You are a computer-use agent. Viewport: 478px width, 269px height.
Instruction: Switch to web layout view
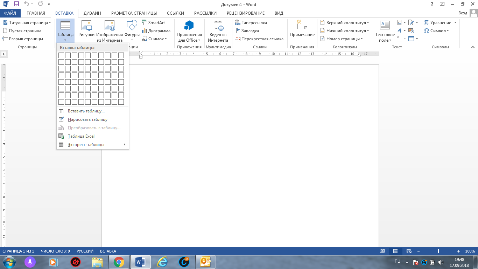pyautogui.click(x=409, y=251)
